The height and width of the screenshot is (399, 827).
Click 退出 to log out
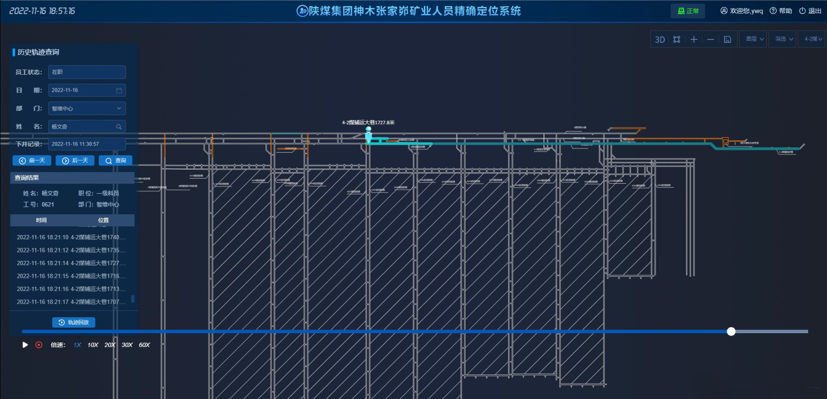coord(810,11)
